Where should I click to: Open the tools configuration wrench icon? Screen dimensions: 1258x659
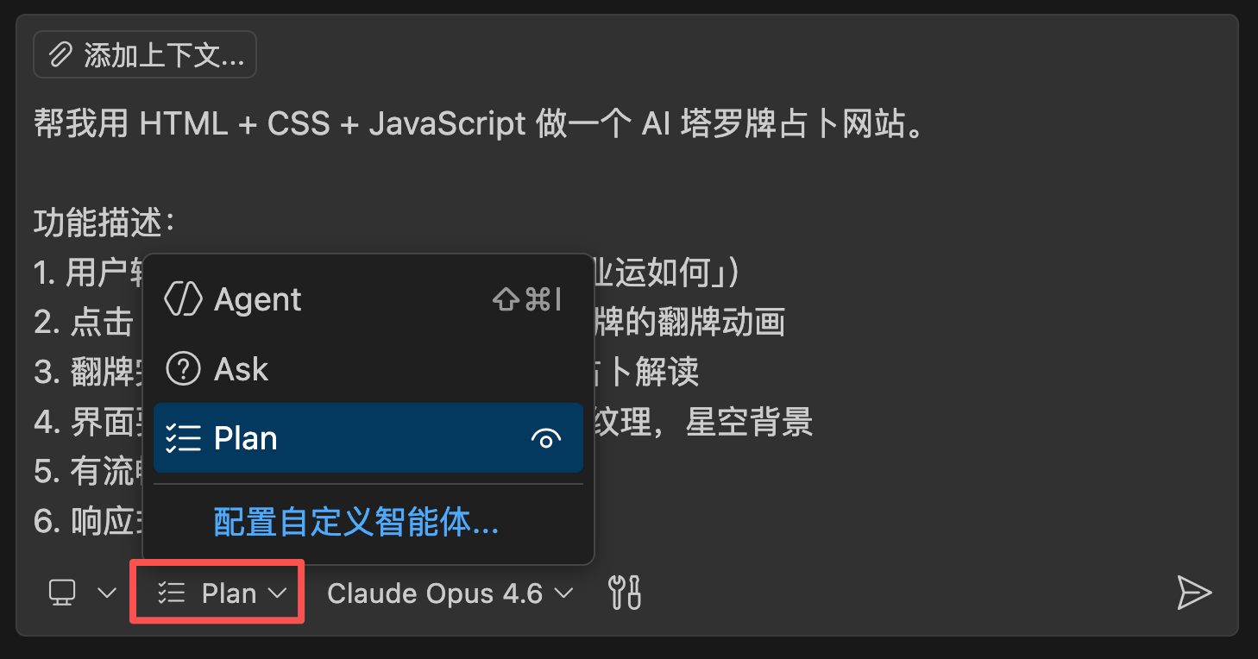click(625, 593)
